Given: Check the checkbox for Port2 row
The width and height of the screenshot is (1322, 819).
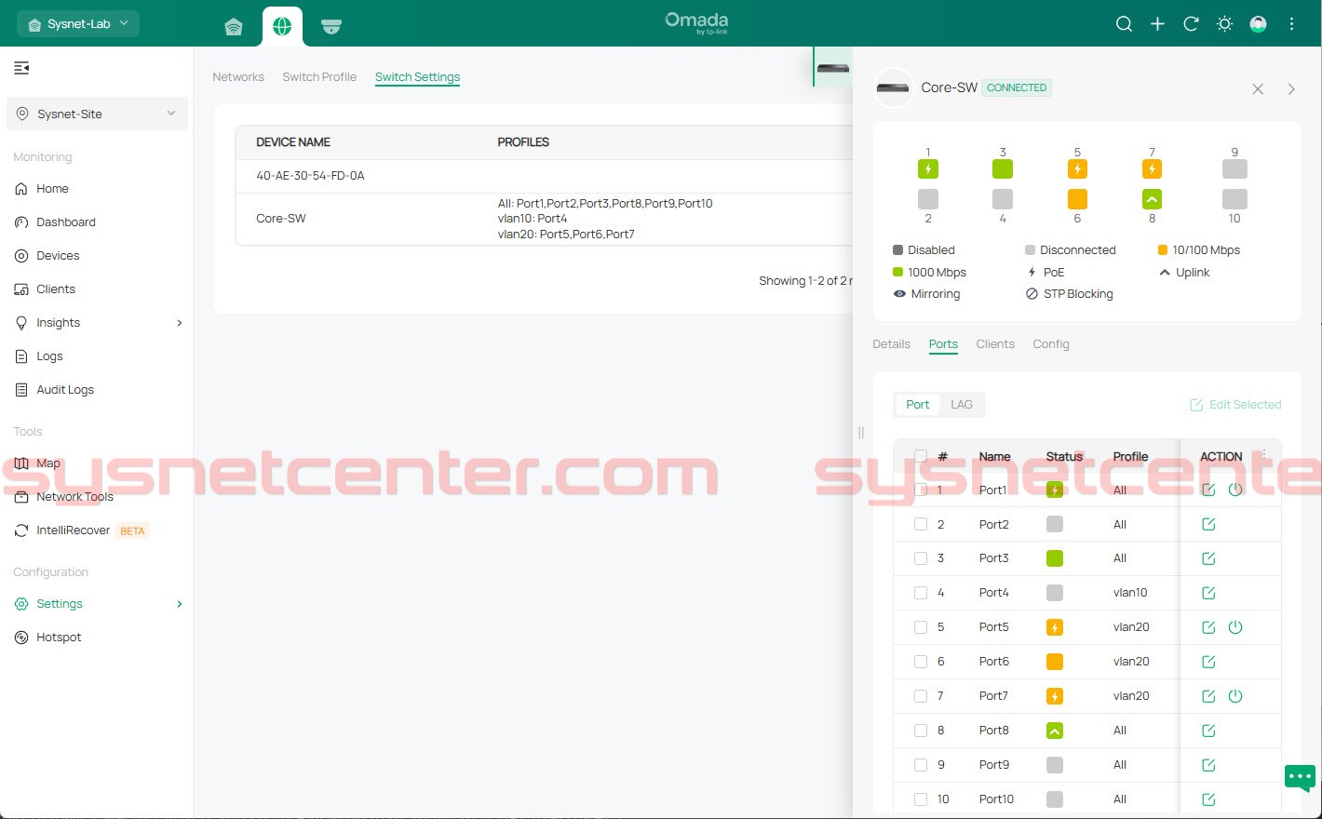Looking at the screenshot, I should [921, 524].
